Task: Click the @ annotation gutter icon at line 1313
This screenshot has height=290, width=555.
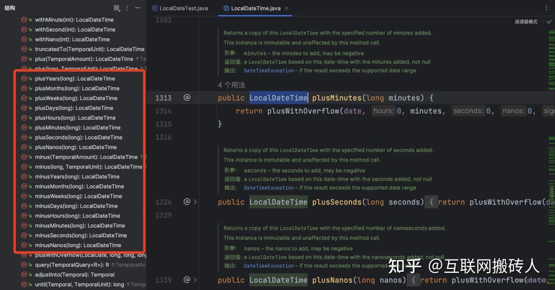Action: tap(187, 98)
